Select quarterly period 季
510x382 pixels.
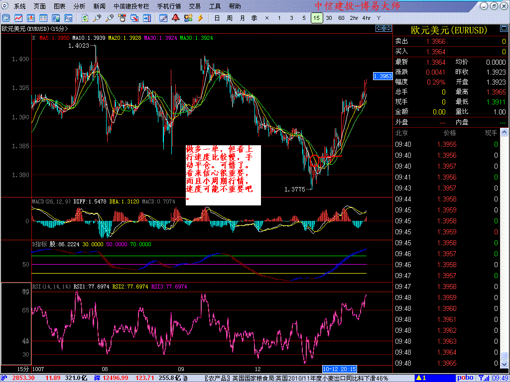coord(255,18)
